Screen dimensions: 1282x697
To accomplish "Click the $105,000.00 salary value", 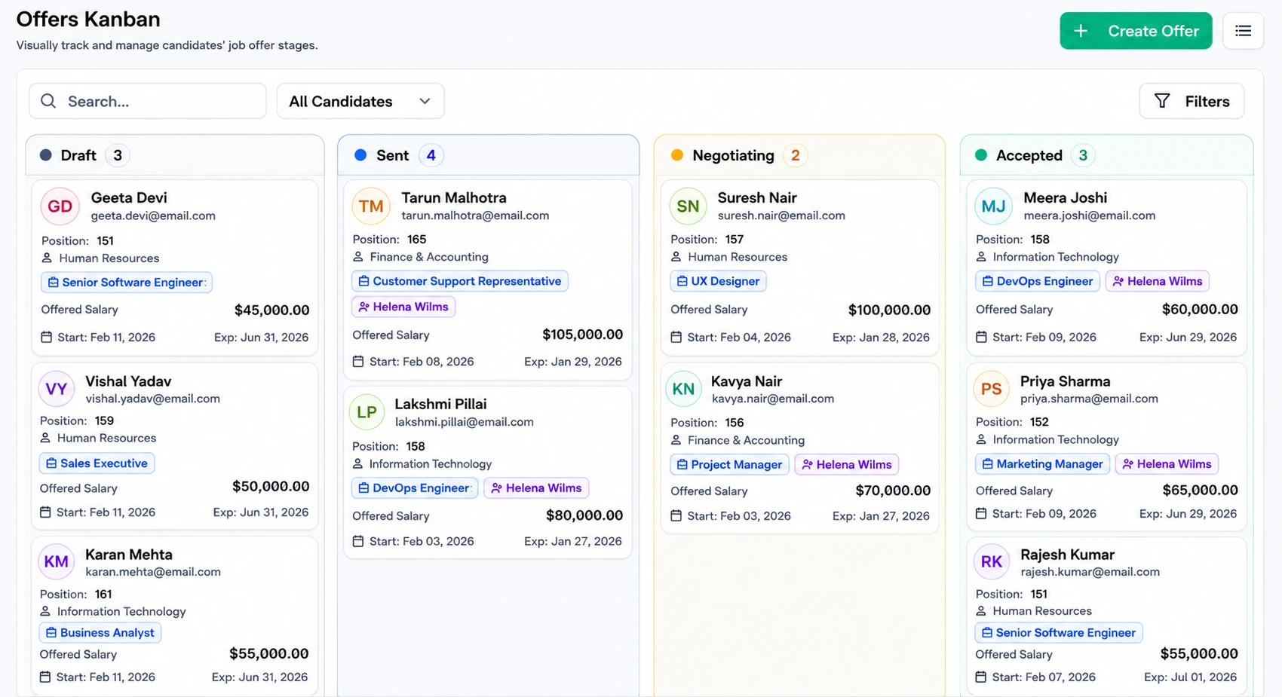I will coord(583,335).
